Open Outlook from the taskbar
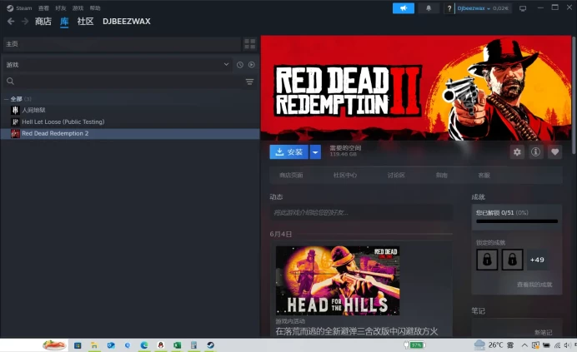 tap(111, 345)
